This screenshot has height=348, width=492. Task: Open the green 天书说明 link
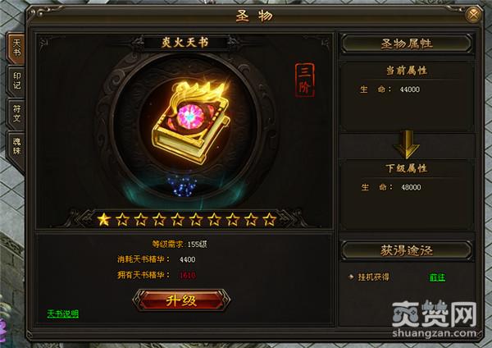pos(63,314)
